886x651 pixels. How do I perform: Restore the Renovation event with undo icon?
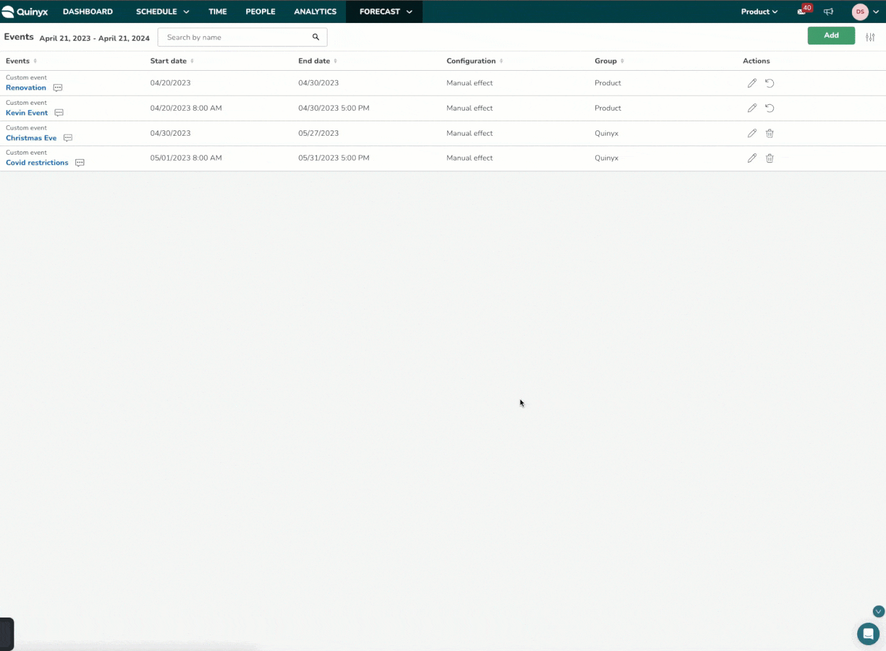770,83
